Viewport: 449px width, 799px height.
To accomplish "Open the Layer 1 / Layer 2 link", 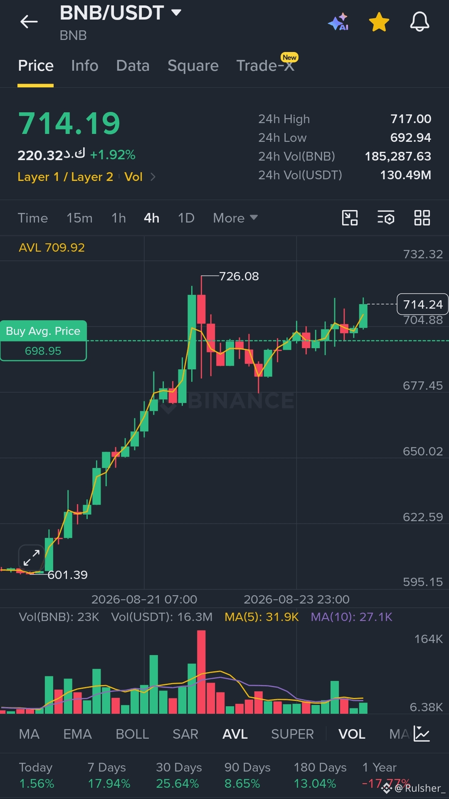I will tap(65, 177).
